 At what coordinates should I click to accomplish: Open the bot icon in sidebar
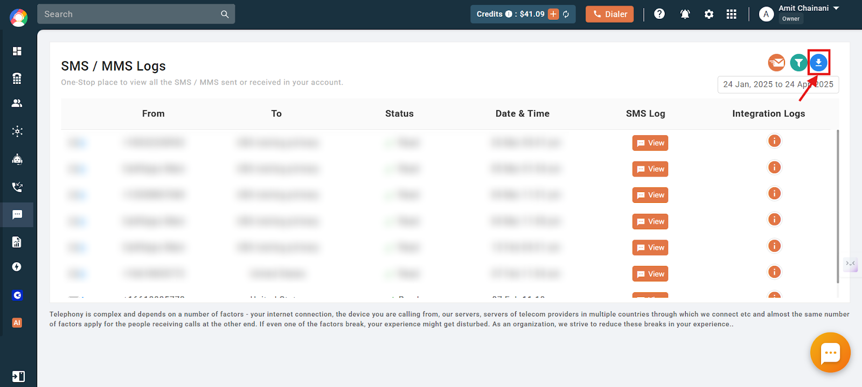point(17,159)
